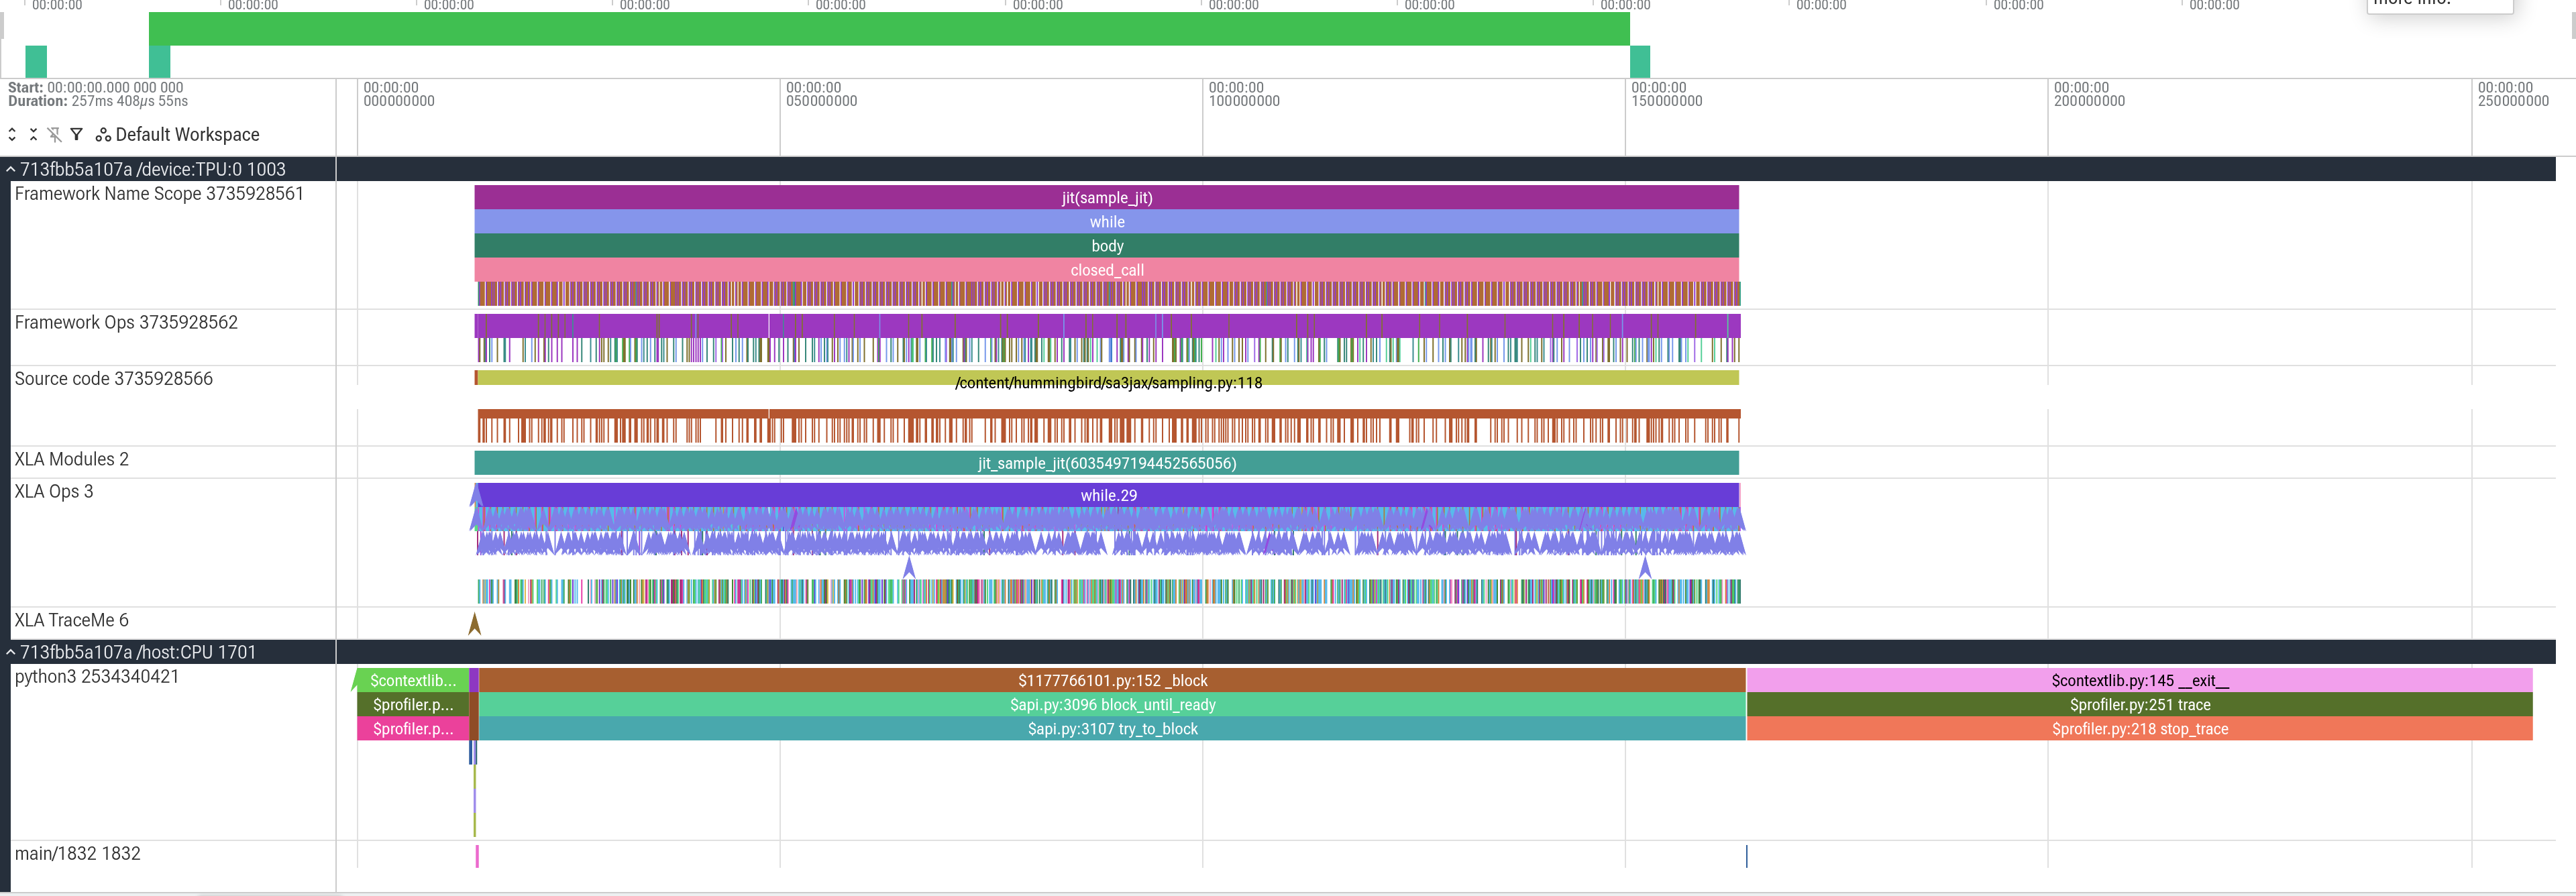Select the light blue 'while' name scope slice
The image size is (2576, 896).
coord(1106,221)
